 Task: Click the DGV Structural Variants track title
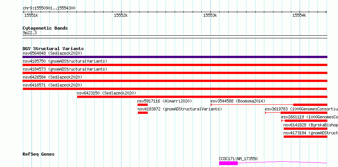53,49
